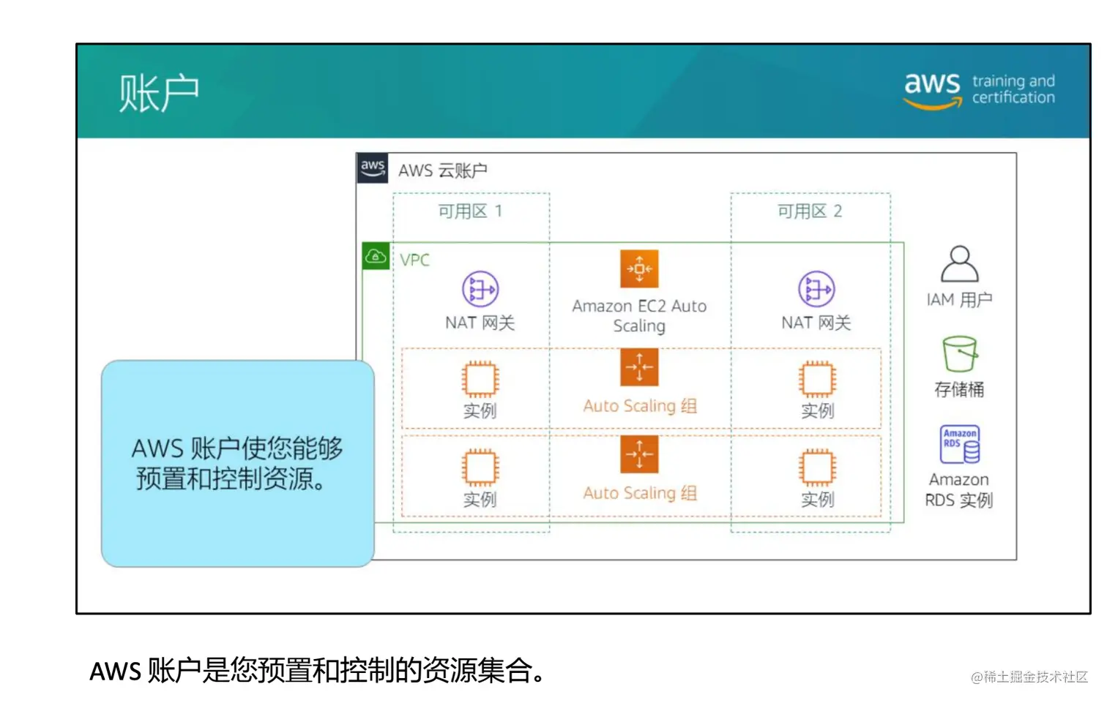
Task: Click the IAM 用户 text label
Action: tap(960, 300)
